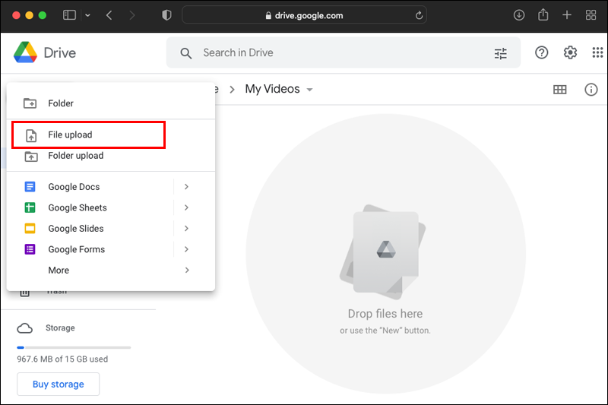Click the yellow Google Slides icon

(30, 229)
